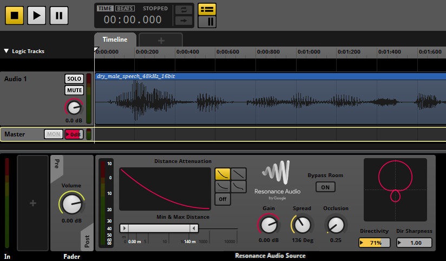Click the Pause transport button
This screenshot has height=261, width=446.
tap(59, 15)
